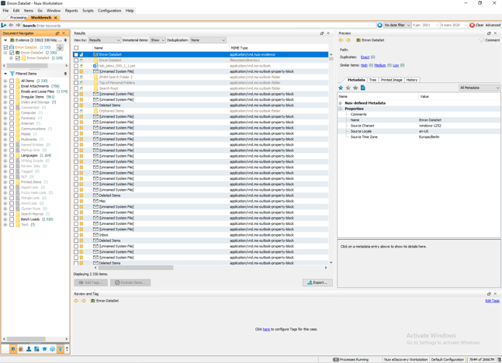
Task: Click the gray down arrow button beside Enron DataSet
Action: click(60, 47)
